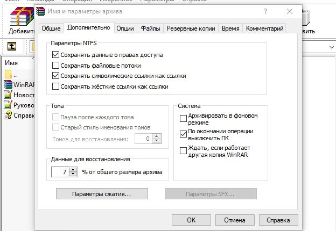Viewport: 336px width, 231px height.
Task: Confirm with the OK button
Action: click(x=191, y=220)
